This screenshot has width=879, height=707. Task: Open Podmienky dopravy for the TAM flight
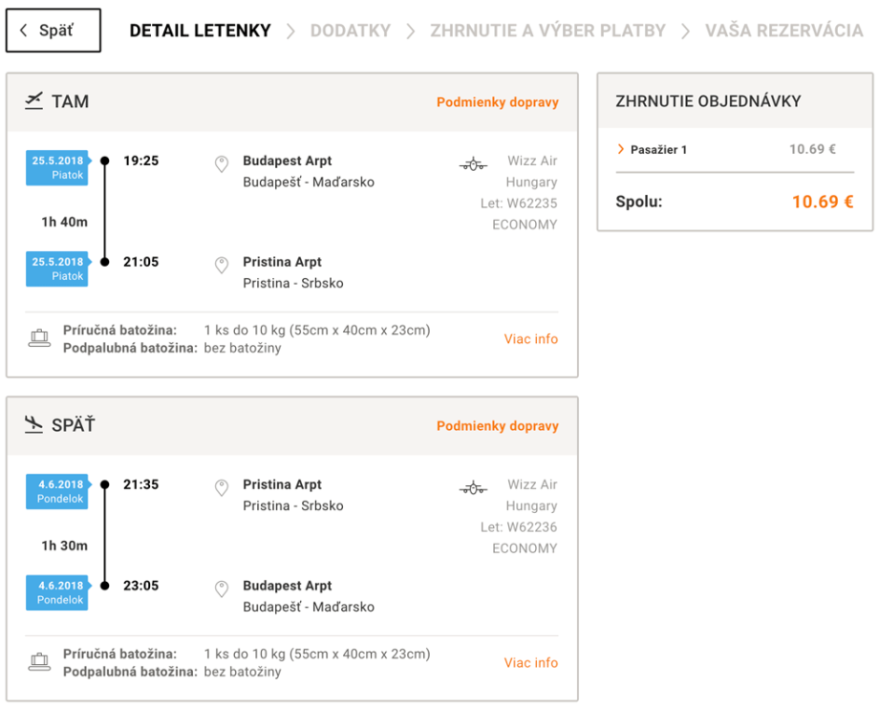pos(497,102)
